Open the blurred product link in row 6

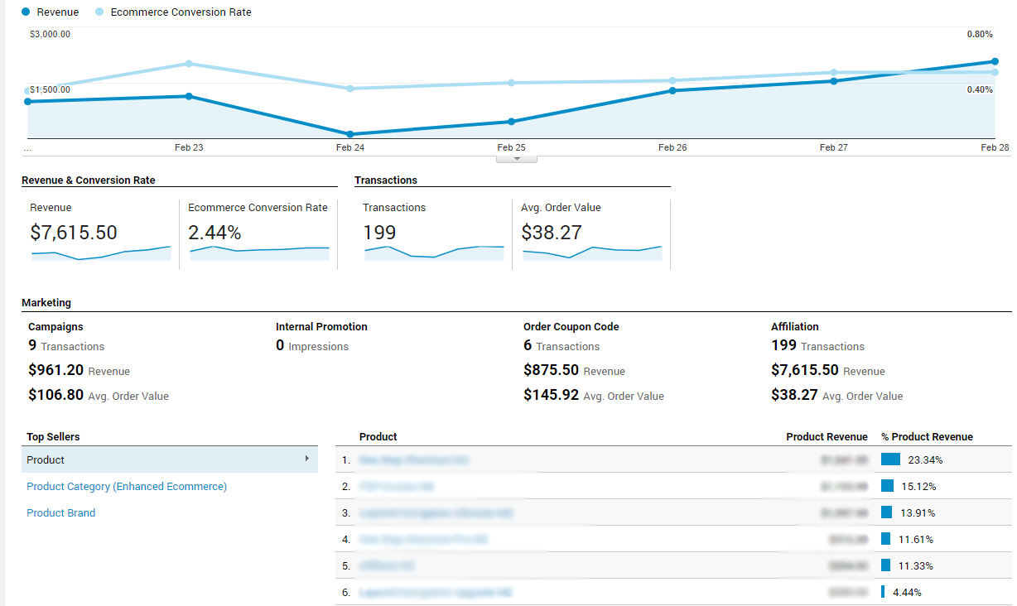tap(436, 592)
